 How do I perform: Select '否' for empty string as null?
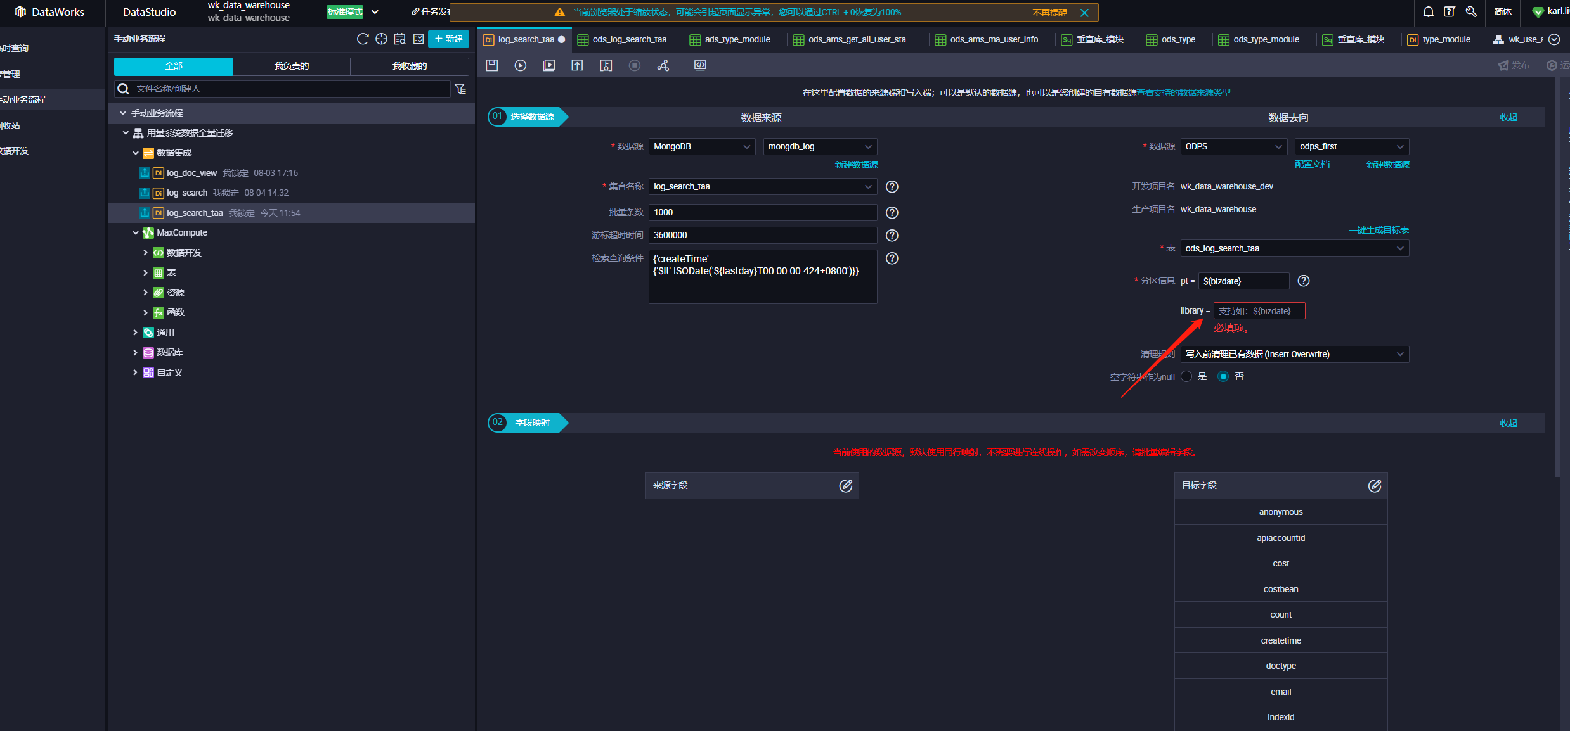click(x=1223, y=376)
